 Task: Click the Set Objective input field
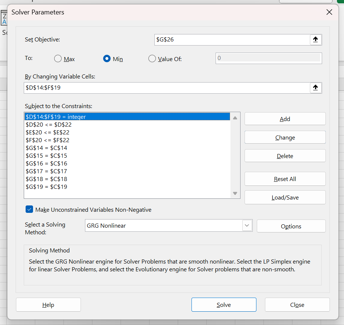click(x=232, y=40)
